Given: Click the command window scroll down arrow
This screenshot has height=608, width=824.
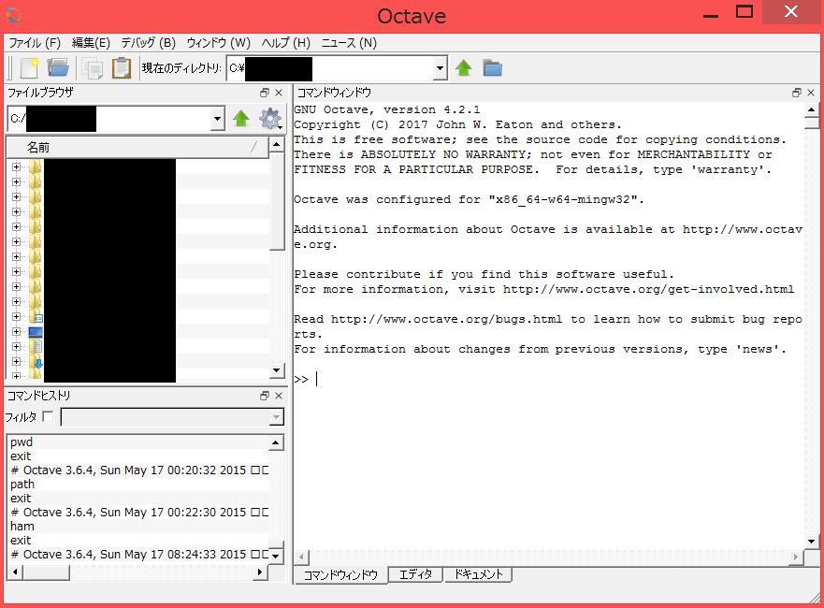Looking at the screenshot, I should pos(812,542).
